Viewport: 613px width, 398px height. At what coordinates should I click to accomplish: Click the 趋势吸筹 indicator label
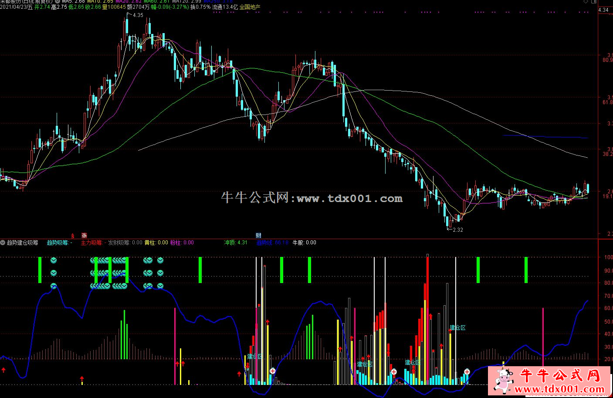[58, 243]
